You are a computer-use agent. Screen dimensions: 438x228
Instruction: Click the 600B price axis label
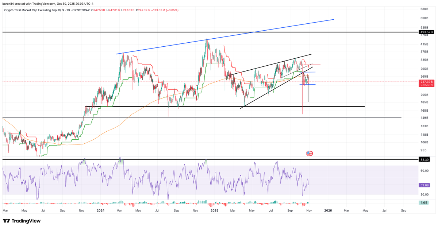[x=424, y=18]
